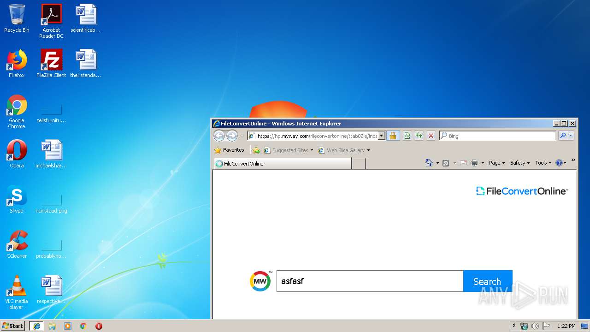Click the security lock icon
This screenshot has height=332, width=590.
tap(393, 136)
